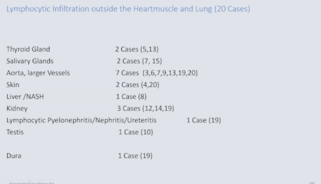Click the Testis row label
This screenshot has height=184, width=321.
[15, 132]
